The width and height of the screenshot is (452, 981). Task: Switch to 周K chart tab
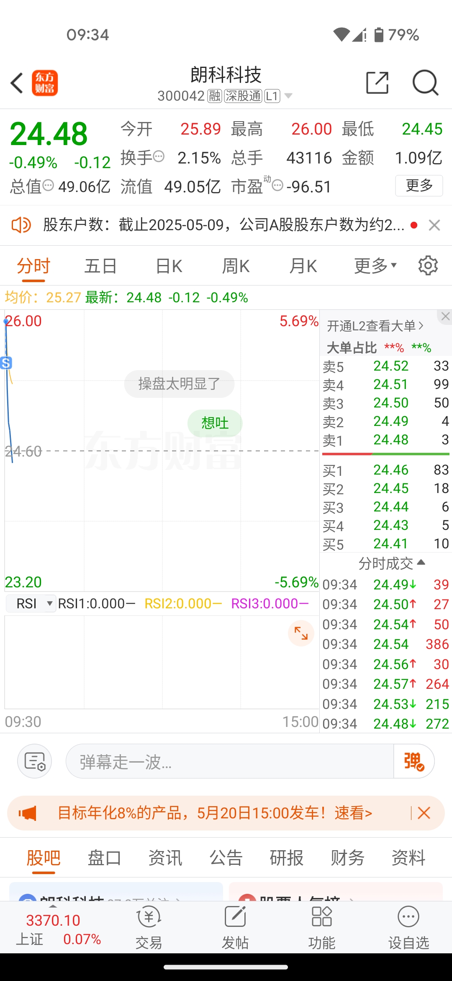click(236, 266)
